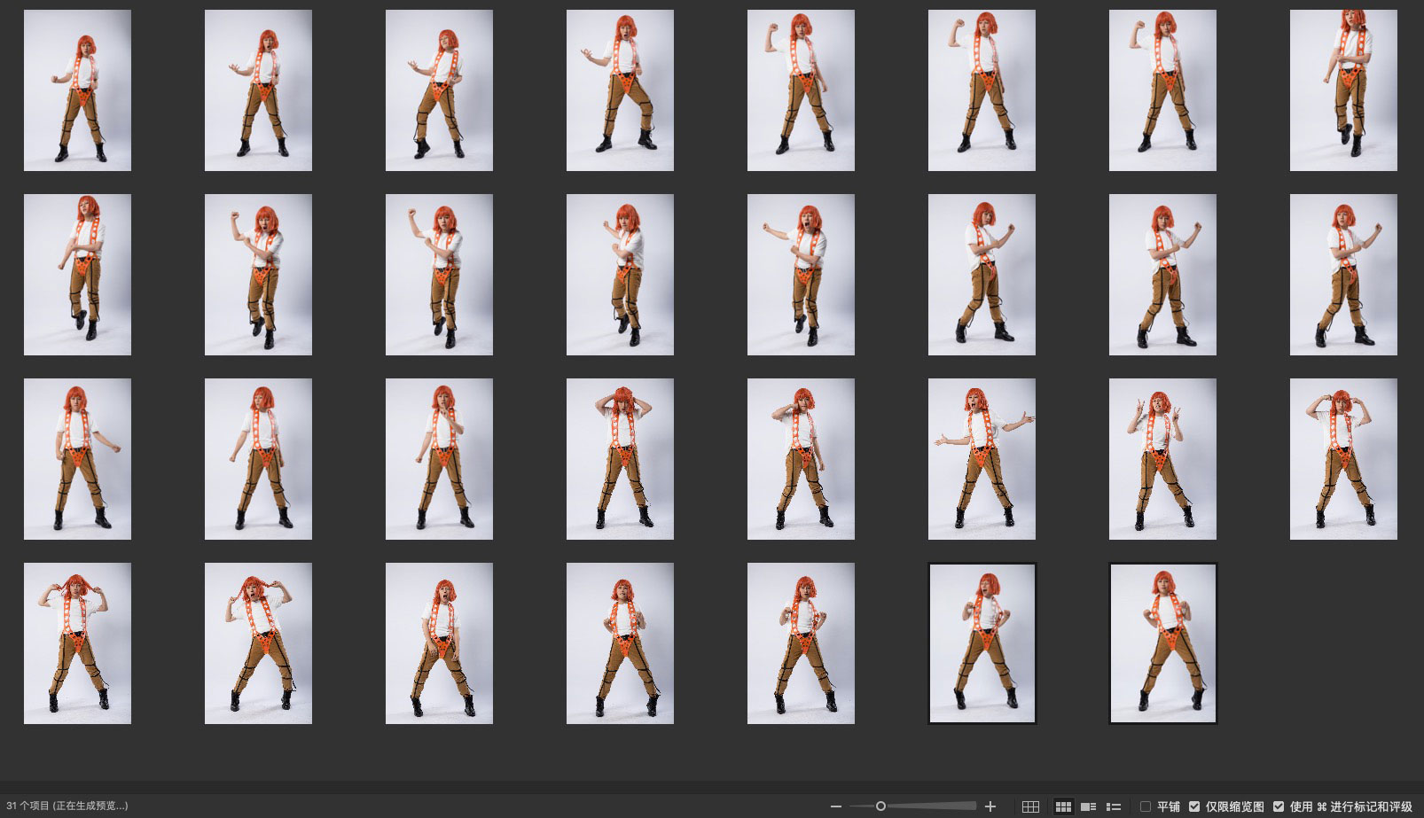Viewport: 1424px width, 818px height.
Task: Select the first thumbnail in the second row
Action: pyautogui.click(x=77, y=275)
